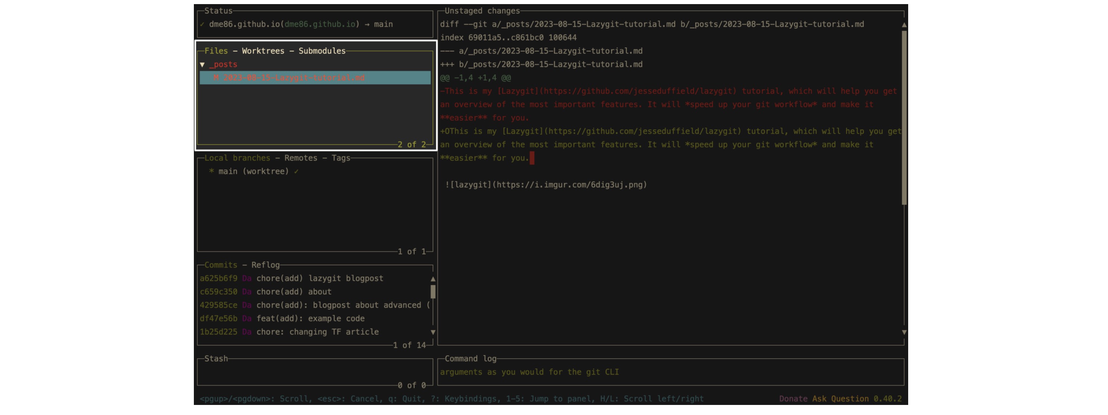
Task: Select the main (worktree) branch
Action: click(315, 171)
